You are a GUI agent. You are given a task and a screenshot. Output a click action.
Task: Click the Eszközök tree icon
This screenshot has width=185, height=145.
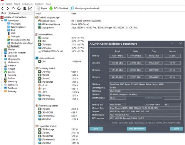[x=5, y=75]
